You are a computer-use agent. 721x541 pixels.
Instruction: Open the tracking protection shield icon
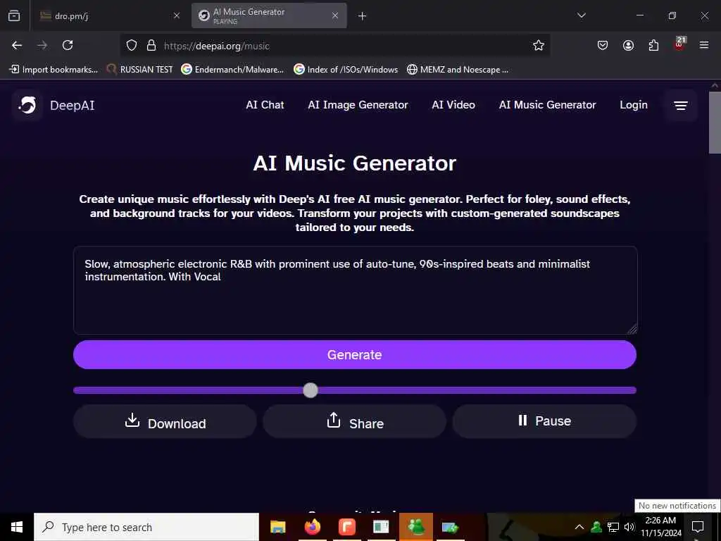pyautogui.click(x=132, y=46)
